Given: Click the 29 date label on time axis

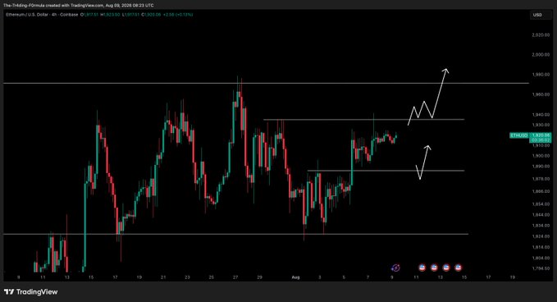Looking at the screenshot, I should tap(260, 277).
